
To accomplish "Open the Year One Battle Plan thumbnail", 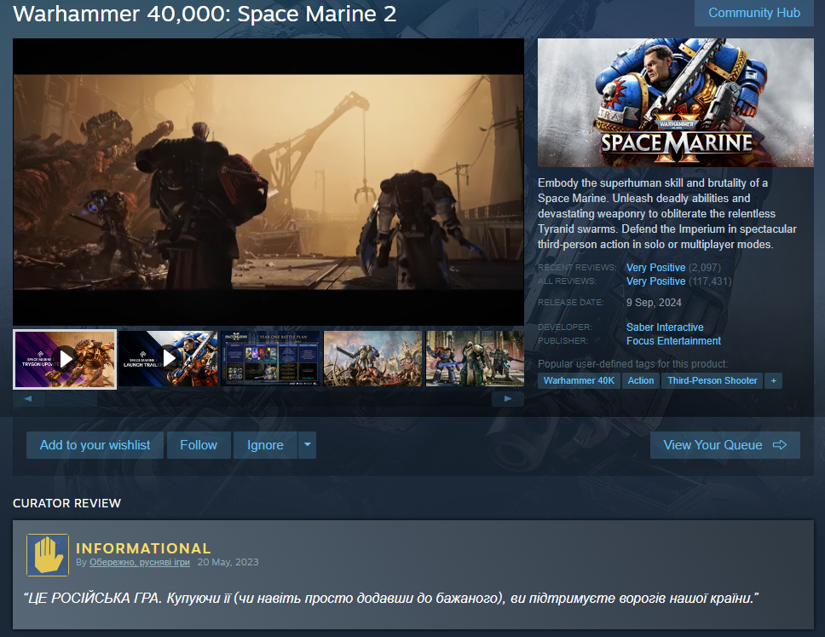I will coord(270,359).
